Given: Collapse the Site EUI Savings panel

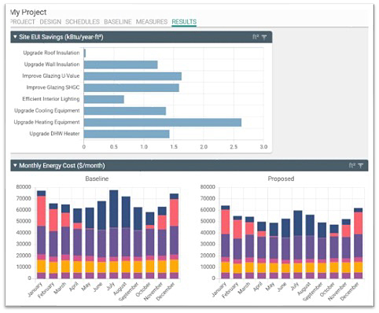Looking at the screenshot, I should tap(15, 37).
